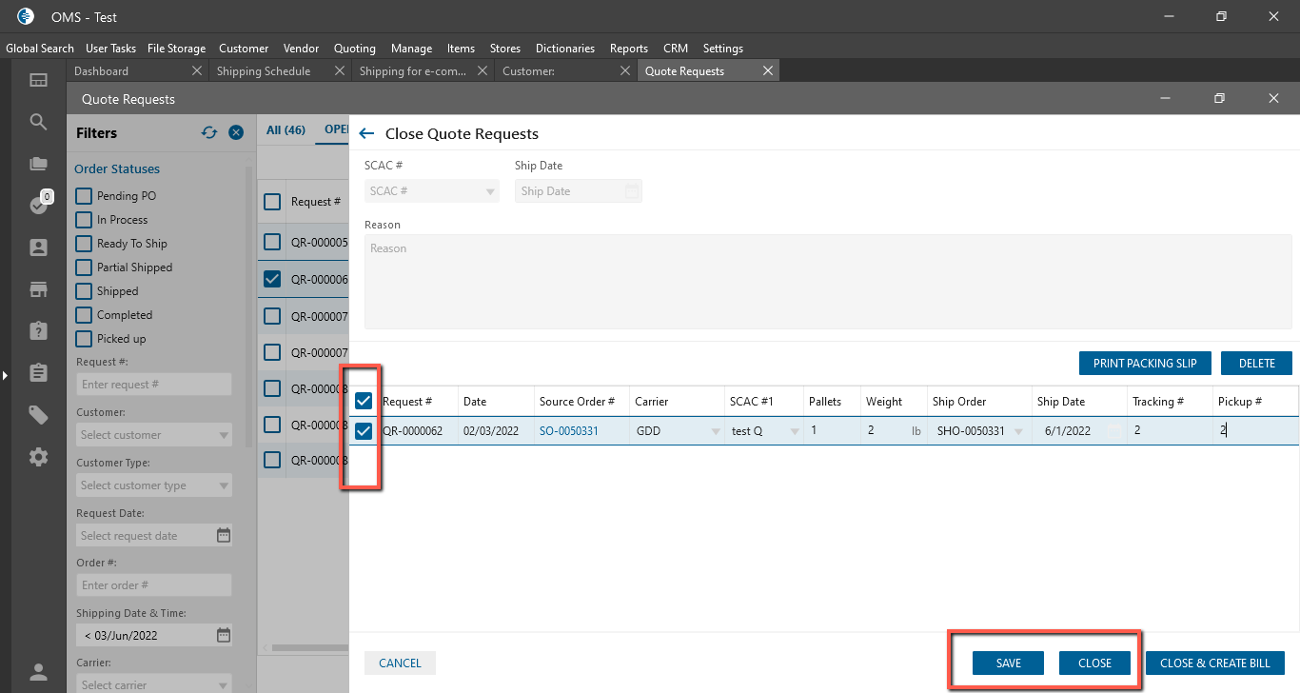Open the Dictionaries menu

tap(564, 49)
